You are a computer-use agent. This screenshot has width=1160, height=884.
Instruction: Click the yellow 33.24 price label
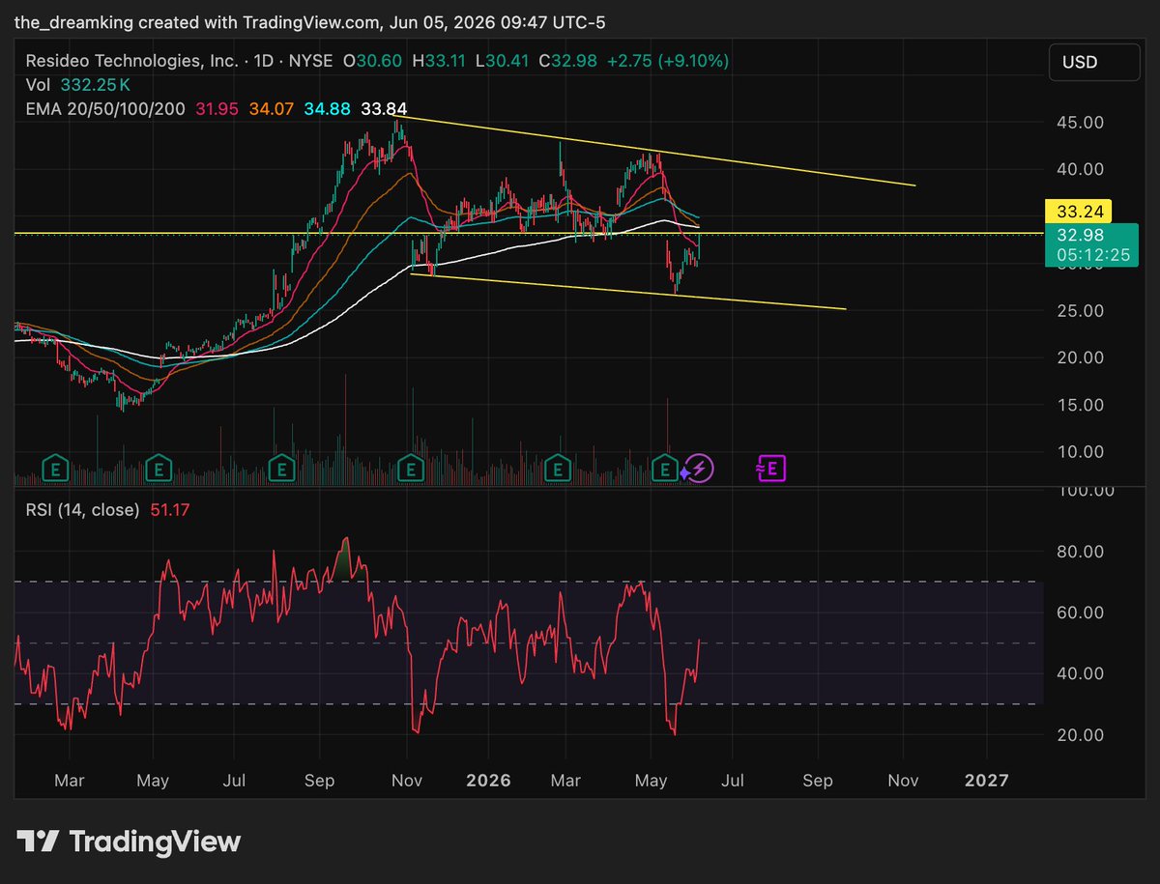click(1080, 210)
